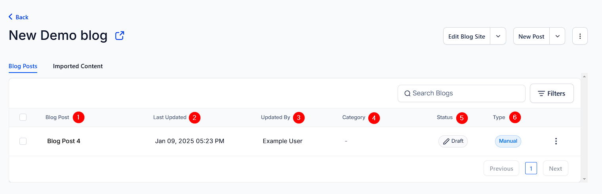Select the Blog Posts tab
Image resolution: width=602 pixels, height=194 pixels.
pos(23,66)
